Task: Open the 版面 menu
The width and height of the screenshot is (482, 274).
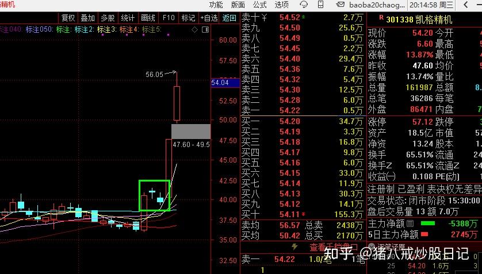Action: pos(238,5)
